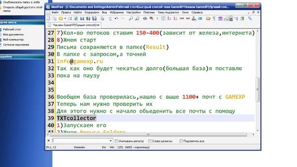
Task: Click the AkelPad icon at the menu bar's left end
Action: pyautogui.click(x=48, y=13)
